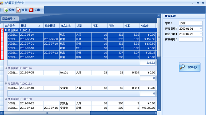Click the horizontal scrollbar right arrow
Viewport: 206px width, 115px height.
pyautogui.click(x=155, y=113)
